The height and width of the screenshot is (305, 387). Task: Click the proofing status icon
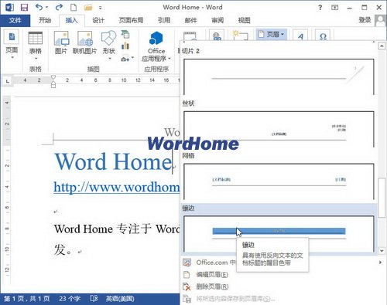[x=94, y=299]
